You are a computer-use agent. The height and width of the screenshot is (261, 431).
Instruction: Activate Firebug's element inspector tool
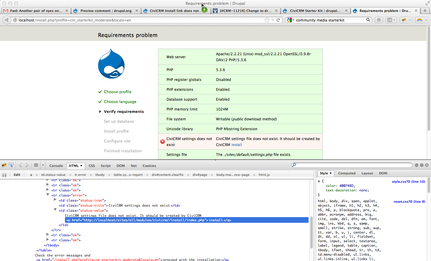(x=11, y=165)
